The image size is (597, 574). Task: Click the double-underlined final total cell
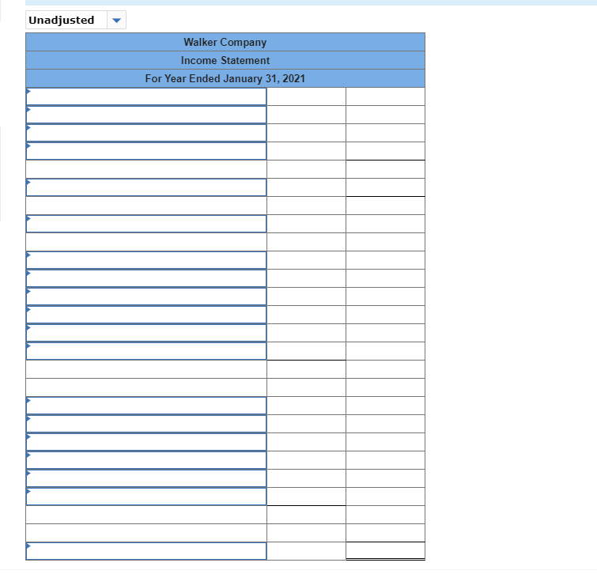tap(385, 551)
